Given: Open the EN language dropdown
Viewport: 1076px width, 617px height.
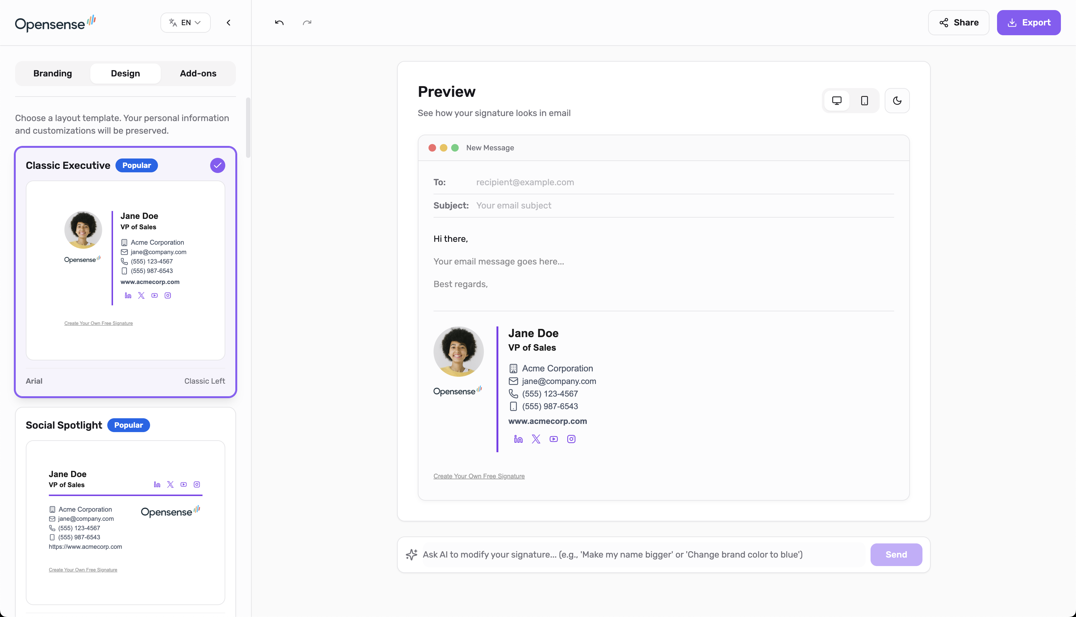Looking at the screenshot, I should pyautogui.click(x=185, y=22).
